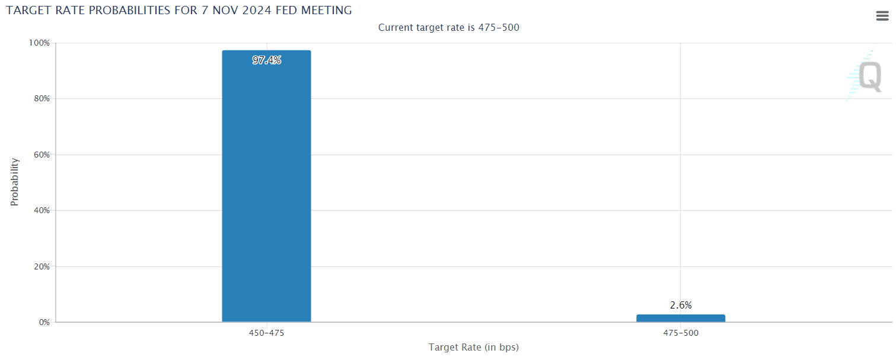Click the 97.4% data label

point(266,59)
